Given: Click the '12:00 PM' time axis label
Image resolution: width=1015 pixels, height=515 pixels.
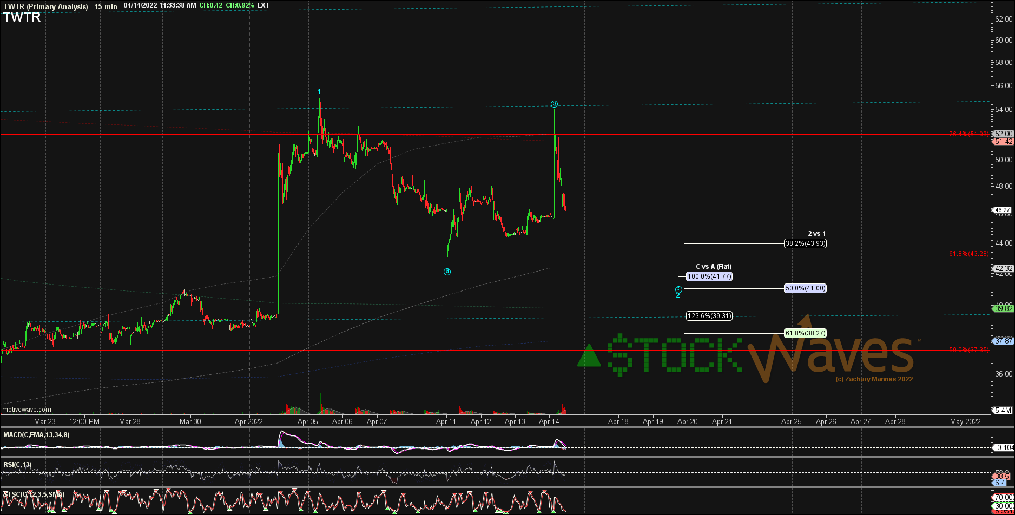Looking at the screenshot, I should coord(85,421).
